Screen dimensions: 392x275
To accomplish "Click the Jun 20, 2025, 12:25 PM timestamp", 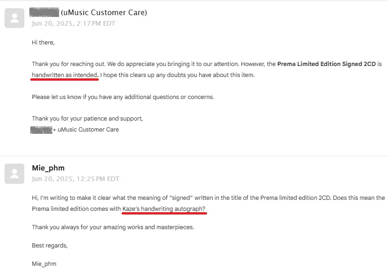I will [75, 179].
